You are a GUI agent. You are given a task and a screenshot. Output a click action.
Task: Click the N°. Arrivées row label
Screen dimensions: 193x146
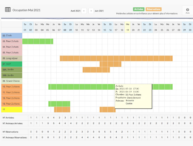(x=8, y=118)
